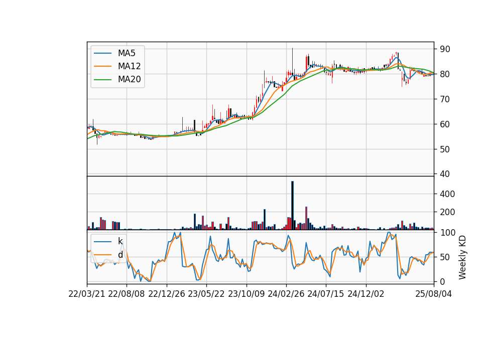This screenshot has height=346, width=482.
Task: Click the green MA20 legend line
Action: (102, 80)
